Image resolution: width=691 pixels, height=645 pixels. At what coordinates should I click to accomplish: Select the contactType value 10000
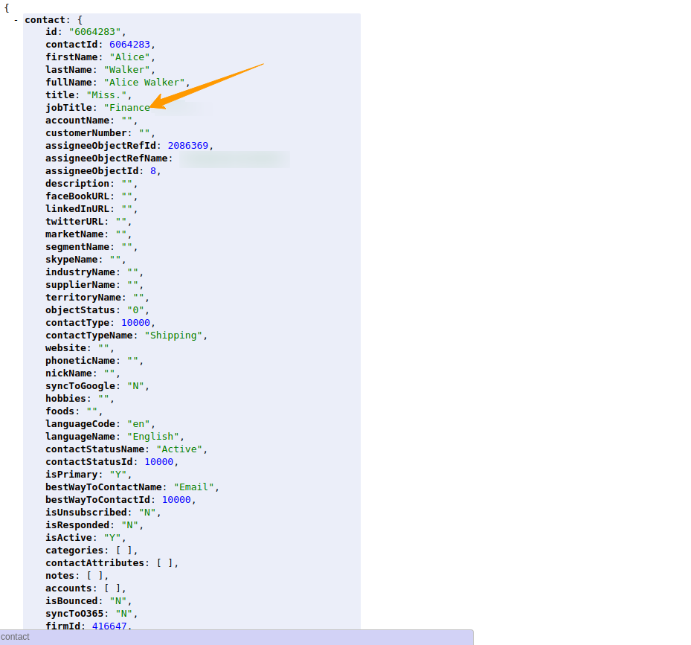click(x=135, y=323)
